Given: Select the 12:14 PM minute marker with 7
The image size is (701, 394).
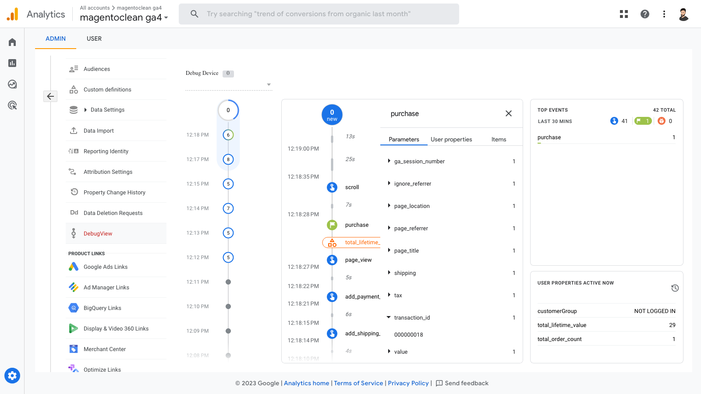Looking at the screenshot, I should [228, 208].
